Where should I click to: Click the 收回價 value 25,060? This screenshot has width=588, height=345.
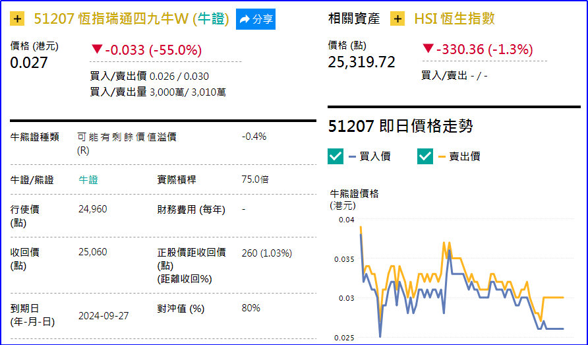[92, 252]
